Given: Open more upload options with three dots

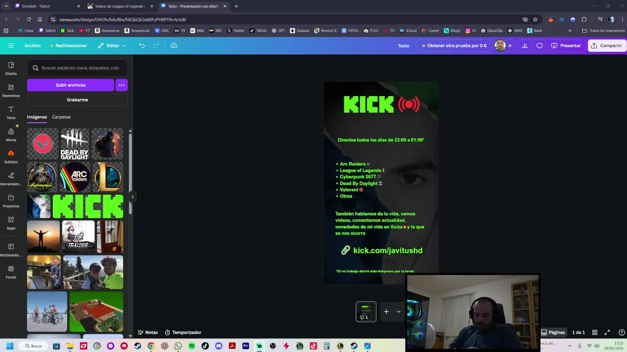Looking at the screenshot, I should [121, 85].
